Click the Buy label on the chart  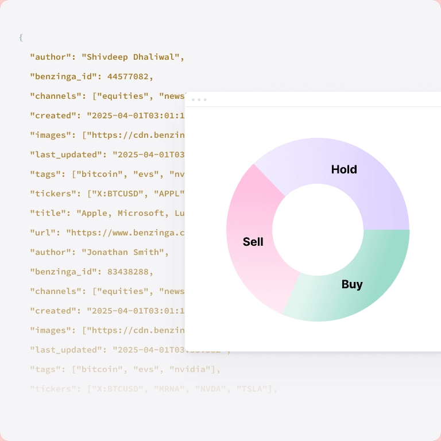click(352, 284)
